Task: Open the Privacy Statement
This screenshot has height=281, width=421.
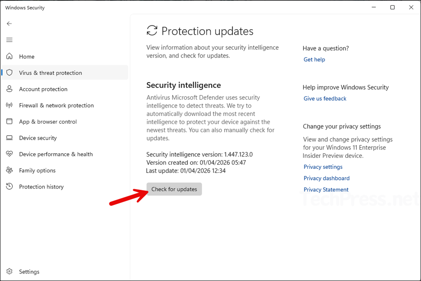Action: tap(326, 189)
